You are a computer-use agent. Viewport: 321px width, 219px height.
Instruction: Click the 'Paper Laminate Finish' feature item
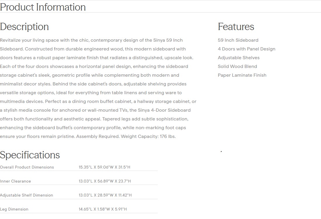[242, 75]
